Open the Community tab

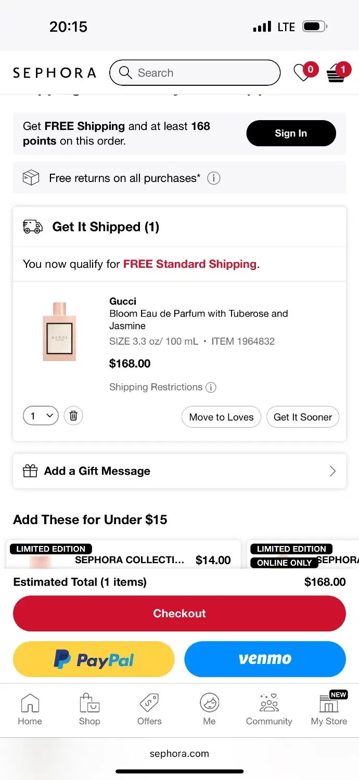click(x=269, y=710)
